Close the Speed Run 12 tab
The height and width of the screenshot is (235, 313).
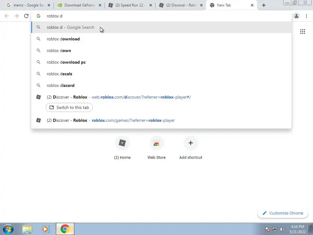[x=151, y=6]
